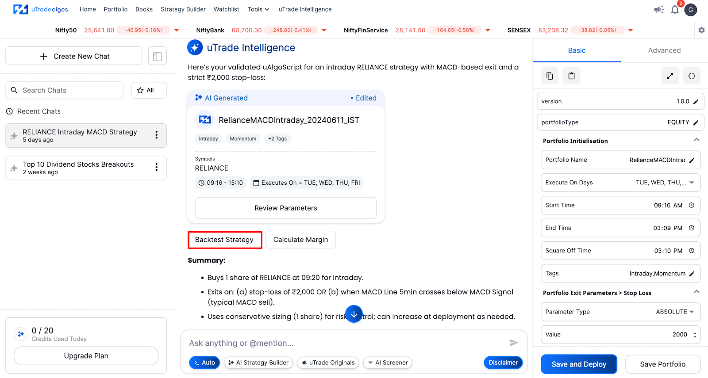Click the star icon on RELIANCE chat
708x378 pixels.
pos(14,136)
